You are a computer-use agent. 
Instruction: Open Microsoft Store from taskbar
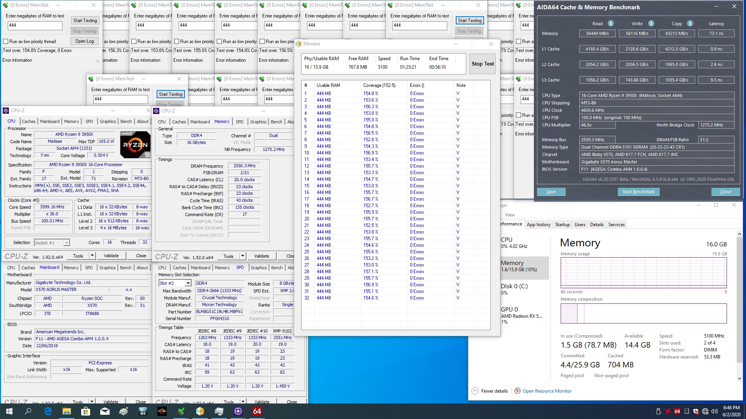pyautogui.click(x=85, y=411)
